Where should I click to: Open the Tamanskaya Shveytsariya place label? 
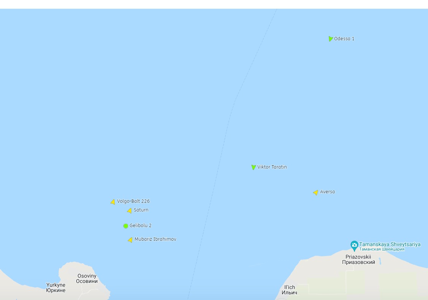point(390,246)
